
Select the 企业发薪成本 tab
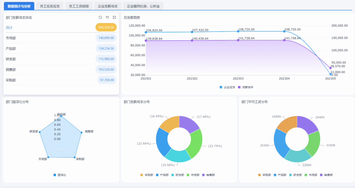coord(108,6)
